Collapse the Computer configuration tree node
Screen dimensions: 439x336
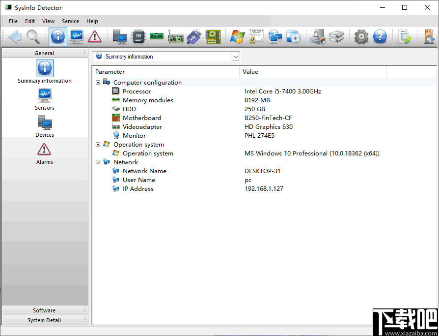98,83
